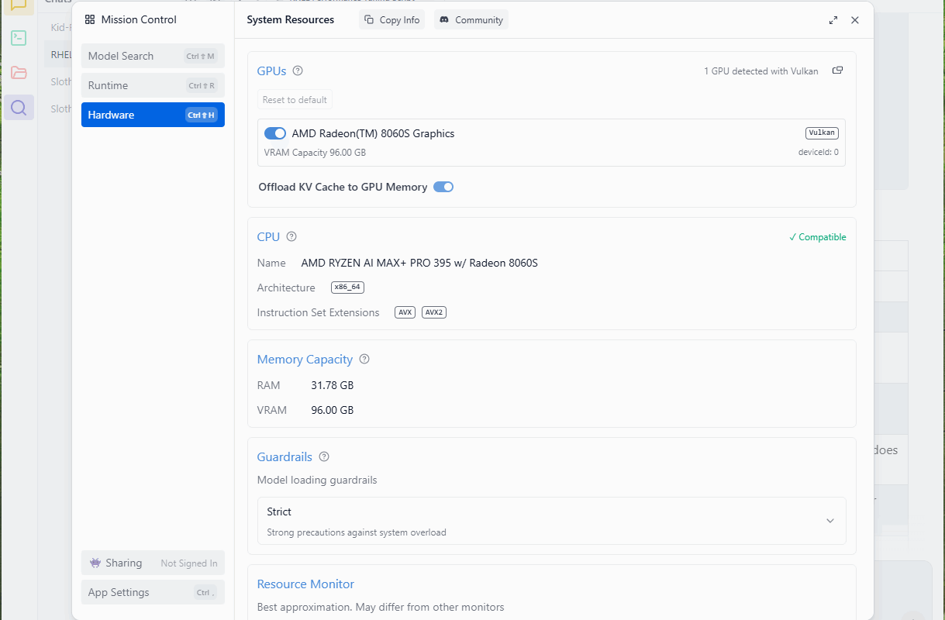Screen dimensions: 945x620
Task: Switch to the Model Search tab
Action: tap(153, 56)
